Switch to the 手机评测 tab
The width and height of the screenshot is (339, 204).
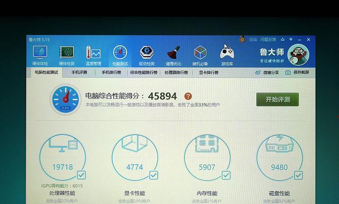[x=79, y=72]
